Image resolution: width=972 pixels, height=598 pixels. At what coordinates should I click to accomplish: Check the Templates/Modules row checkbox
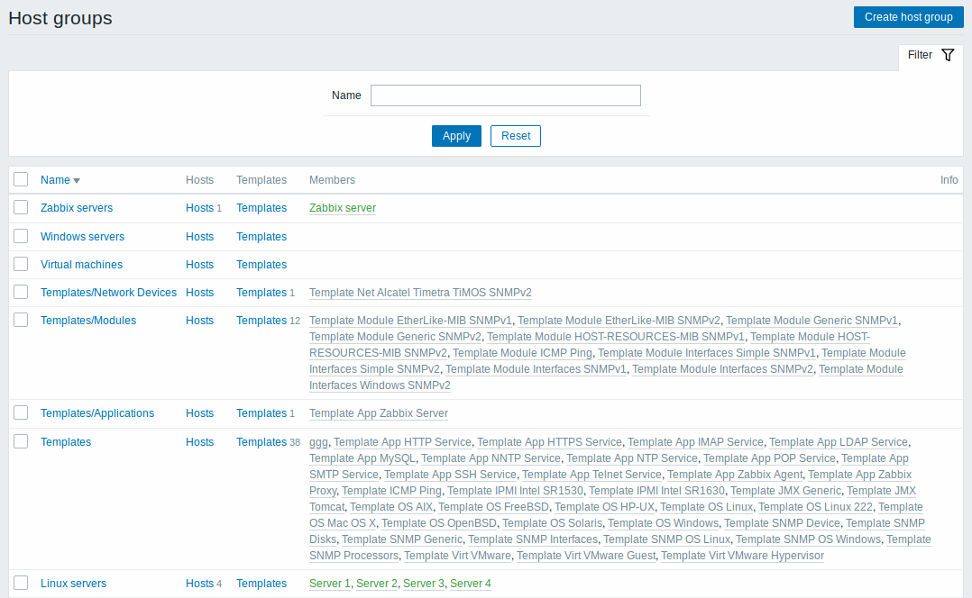coord(21,320)
